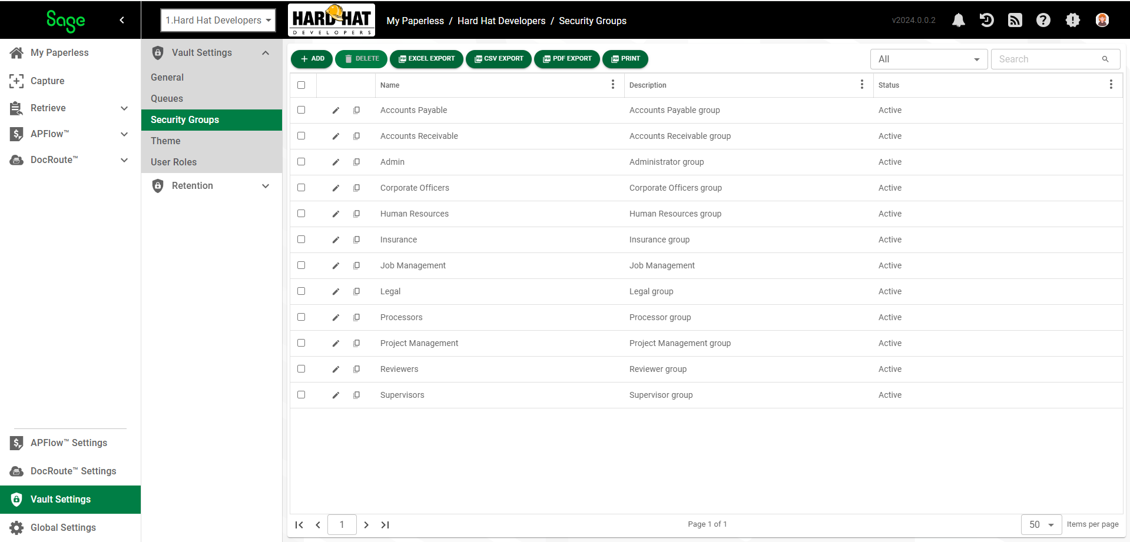
Task: Expand the APFlow menu
Action: (x=124, y=134)
